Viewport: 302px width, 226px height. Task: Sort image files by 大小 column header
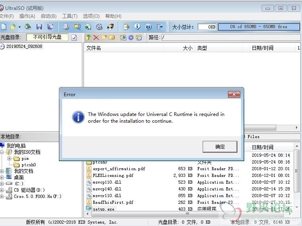179,48
